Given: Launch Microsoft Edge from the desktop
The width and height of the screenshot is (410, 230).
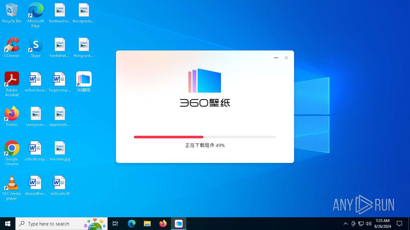Looking at the screenshot, I should click(x=36, y=15).
